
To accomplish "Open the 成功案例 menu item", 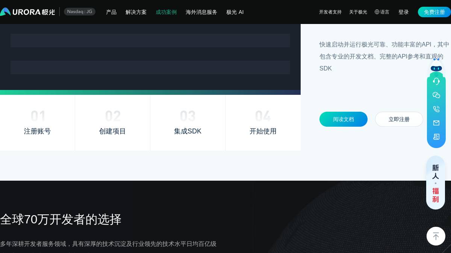I will coord(166,12).
